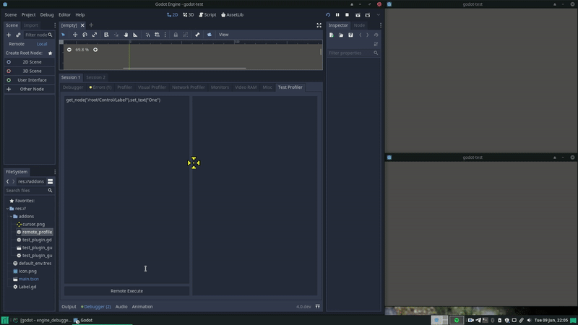Screen dimensions: 578x325
Task: Open snapping options three-dot menu
Action: [165, 35]
